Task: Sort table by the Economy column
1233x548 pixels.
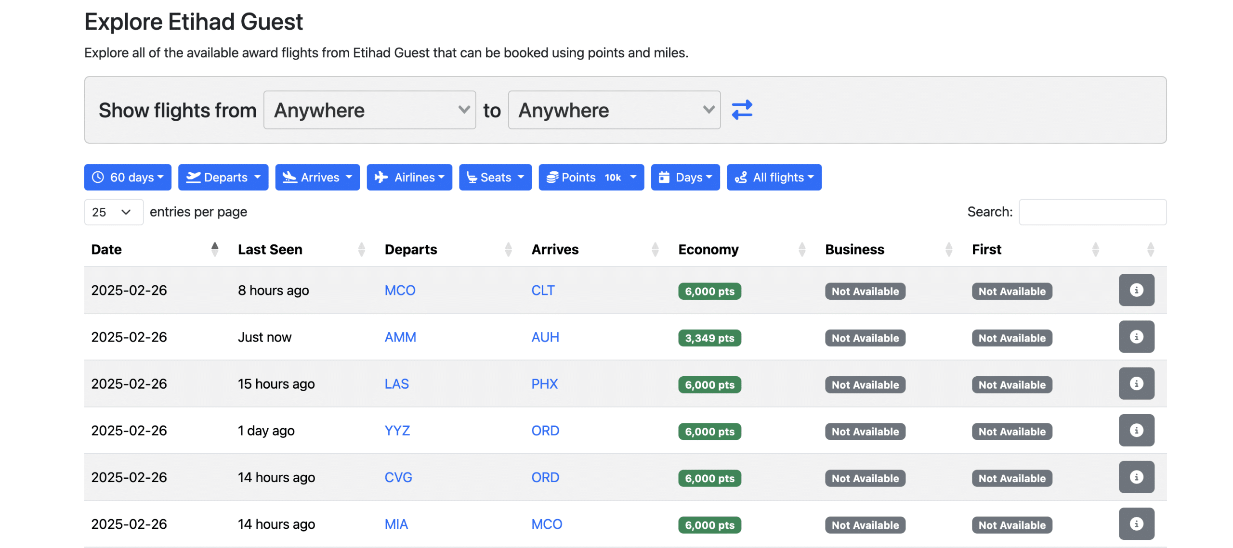Action: click(x=708, y=249)
